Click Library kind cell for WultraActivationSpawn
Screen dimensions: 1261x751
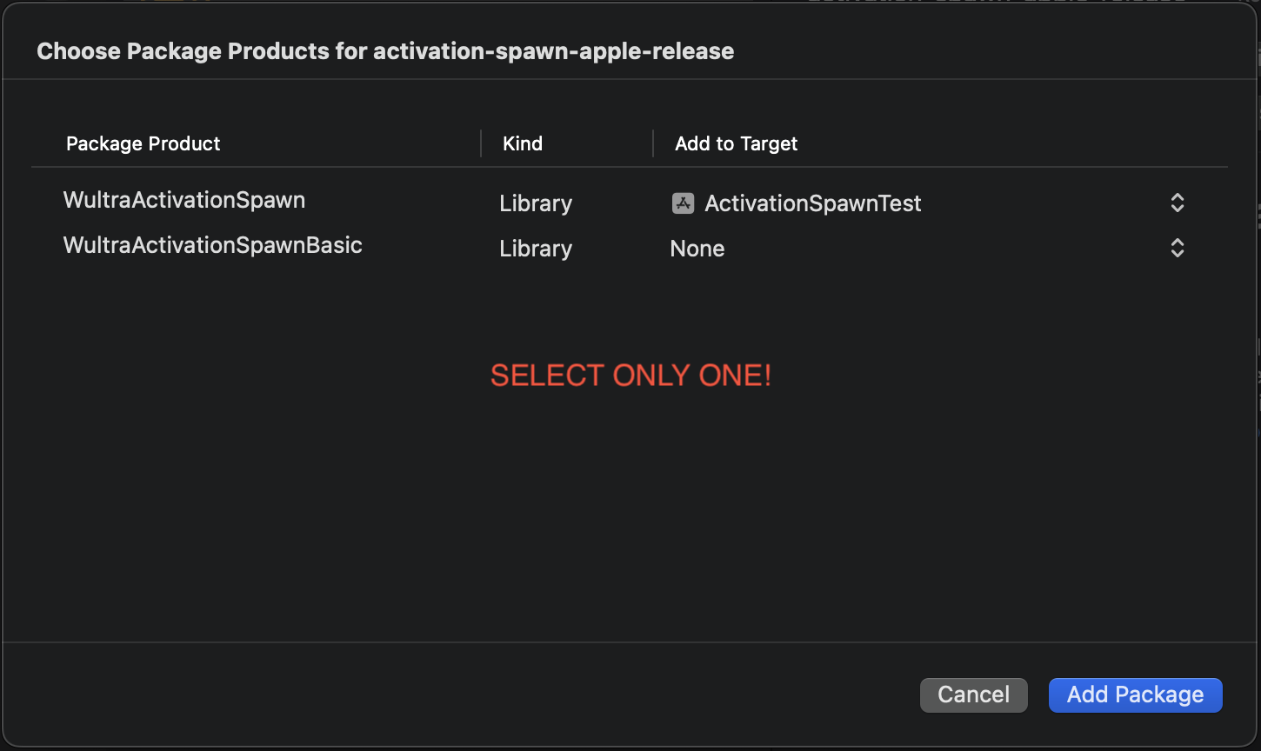pyautogui.click(x=536, y=203)
